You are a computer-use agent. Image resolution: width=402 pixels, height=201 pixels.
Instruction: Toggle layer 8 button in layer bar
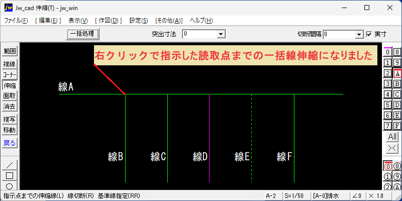click(x=397, y=52)
